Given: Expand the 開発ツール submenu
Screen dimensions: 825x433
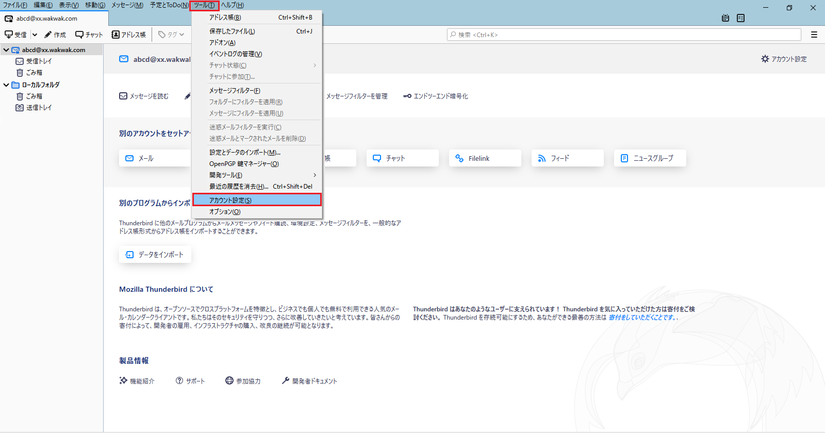Looking at the screenshot, I should (257, 175).
